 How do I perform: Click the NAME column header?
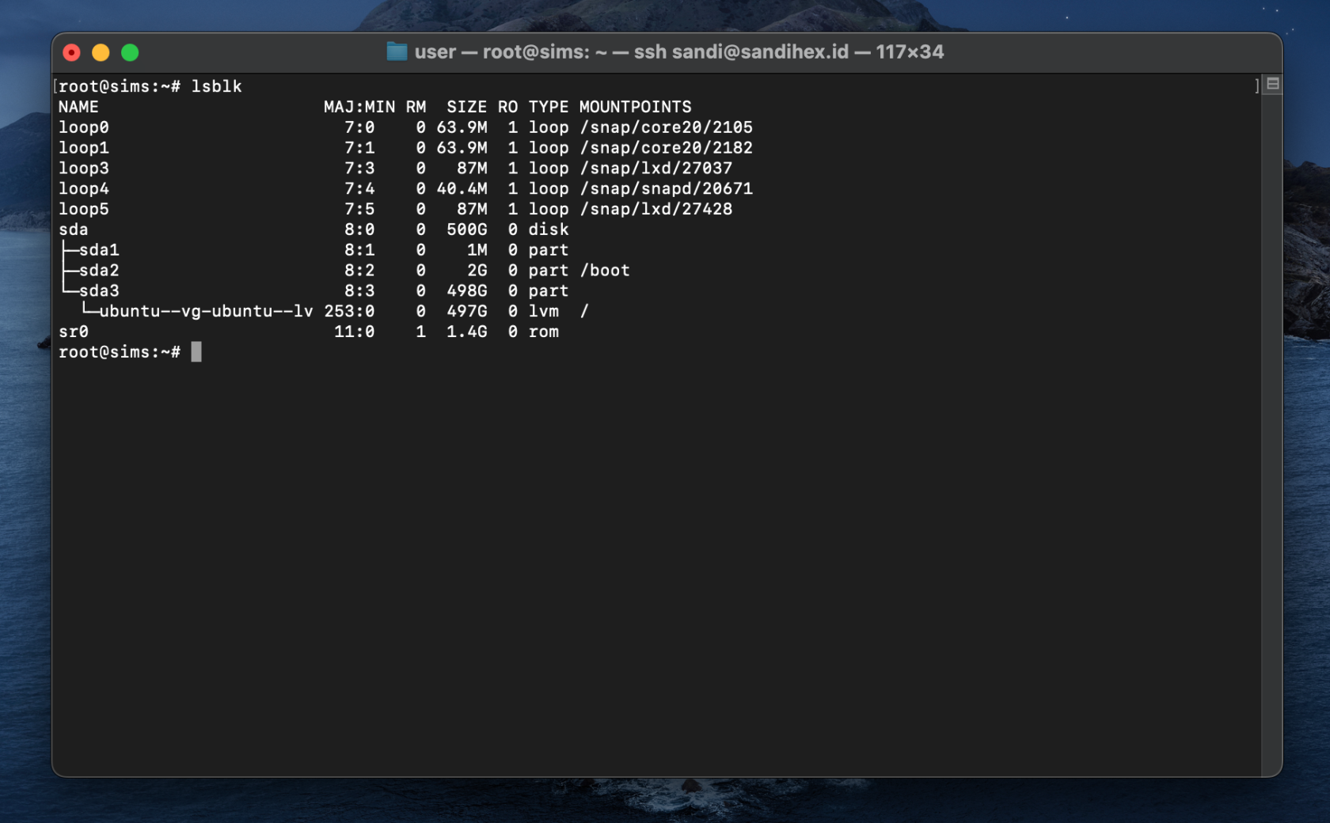pos(78,107)
